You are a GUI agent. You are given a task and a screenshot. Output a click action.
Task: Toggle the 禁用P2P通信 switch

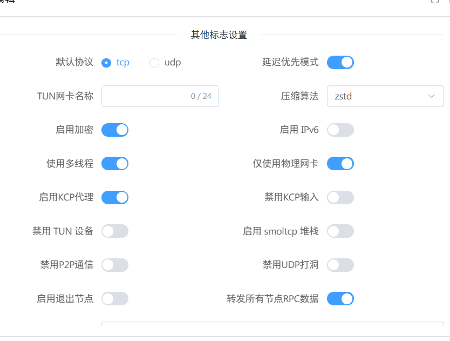point(115,265)
